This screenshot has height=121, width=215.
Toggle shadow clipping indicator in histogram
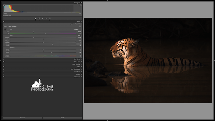click(4, 5)
